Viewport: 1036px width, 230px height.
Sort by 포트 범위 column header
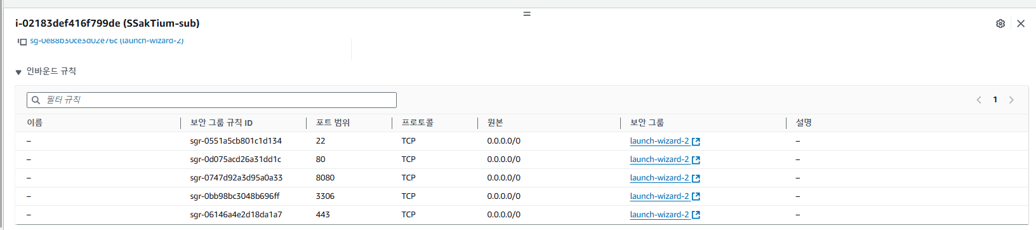click(333, 123)
